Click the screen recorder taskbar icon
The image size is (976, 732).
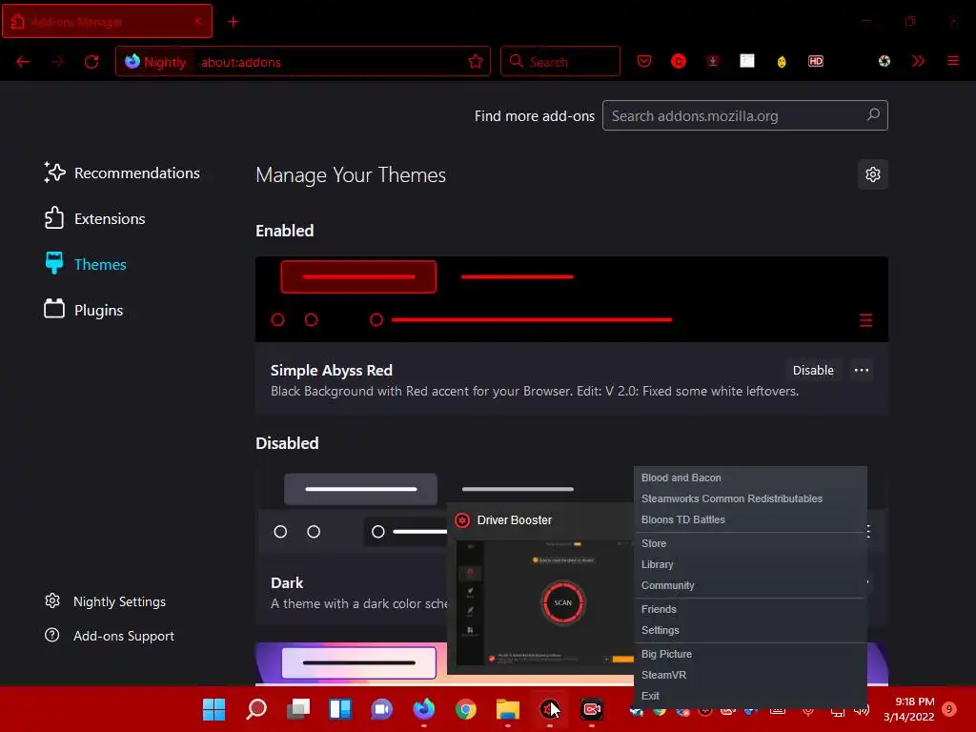tap(591, 709)
